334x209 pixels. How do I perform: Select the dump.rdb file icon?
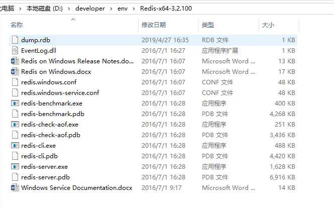[x=15, y=40]
